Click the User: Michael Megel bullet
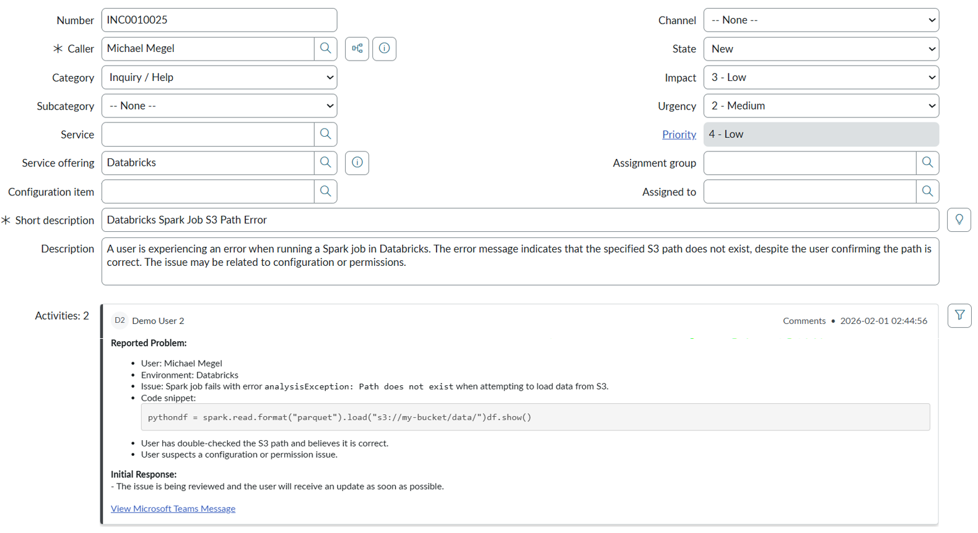This screenshot has width=978, height=533. [181, 364]
